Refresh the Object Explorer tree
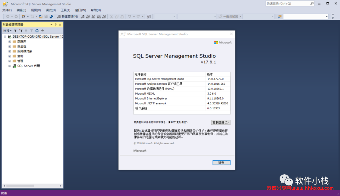Image resolution: width=340 pixels, height=196 pixels. click(37, 30)
